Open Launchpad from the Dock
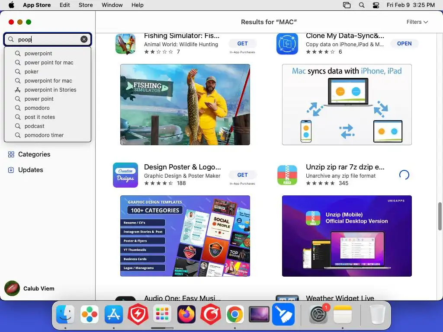443x332 pixels. pyautogui.click(x=162, y=314)
